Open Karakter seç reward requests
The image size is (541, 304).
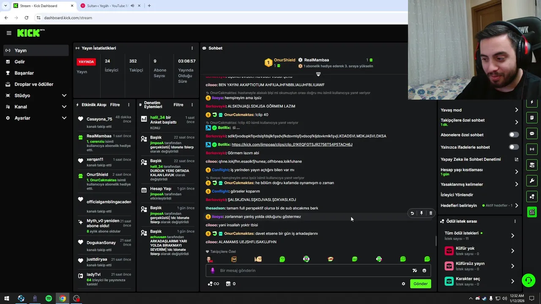[x=480, y=281]
